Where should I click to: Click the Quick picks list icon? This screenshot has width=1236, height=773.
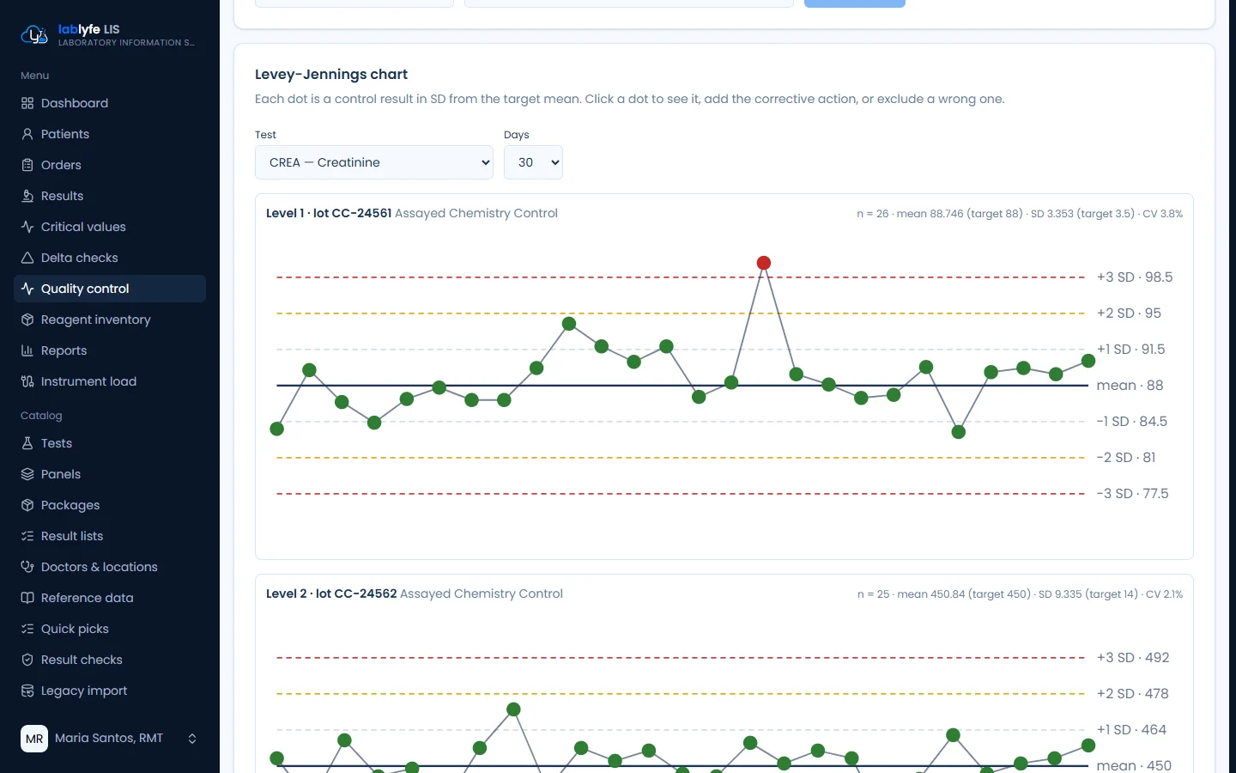[27, 629]
